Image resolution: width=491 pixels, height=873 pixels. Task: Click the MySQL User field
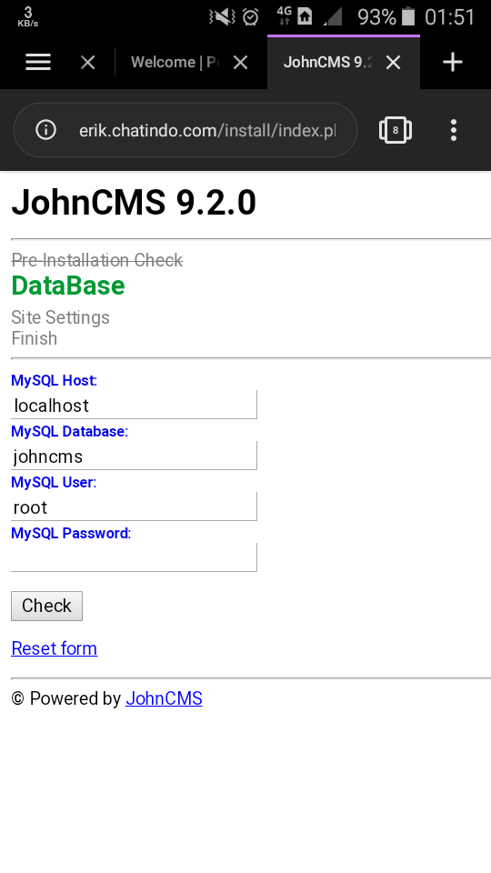pyautogui.click(x=135, y=507)
